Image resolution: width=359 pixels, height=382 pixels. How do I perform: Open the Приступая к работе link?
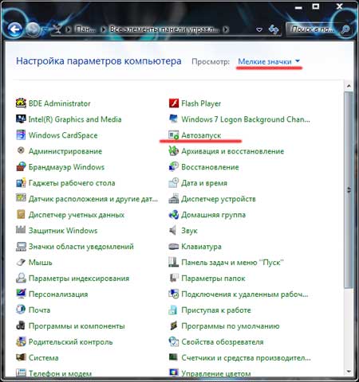click(216, 310)
